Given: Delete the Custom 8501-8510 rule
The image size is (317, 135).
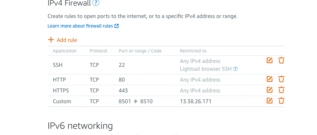Looking at the screenshot, I should tap(281, 101).
